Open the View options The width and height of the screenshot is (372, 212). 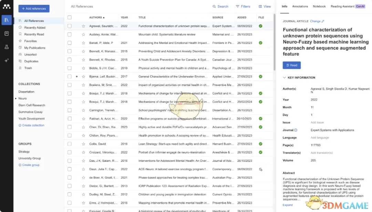(x=264, y=6)
